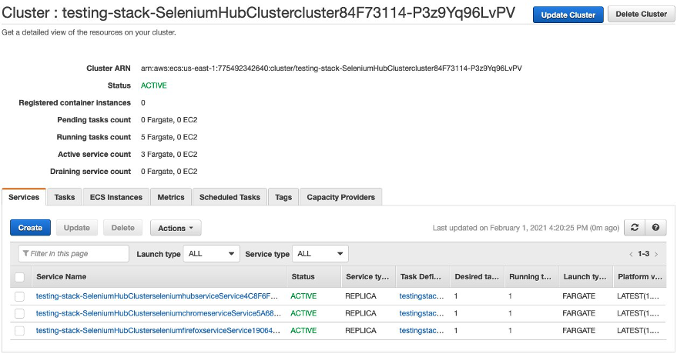The height and width of the screenshot is (354, 677).
Task: Open the Launch type dropdown
Action: [211, 253]
